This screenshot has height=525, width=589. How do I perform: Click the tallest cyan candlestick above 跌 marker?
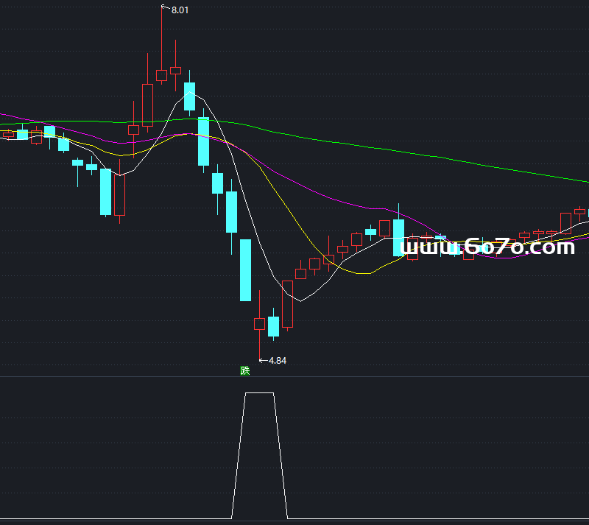(x=245, y=270)
